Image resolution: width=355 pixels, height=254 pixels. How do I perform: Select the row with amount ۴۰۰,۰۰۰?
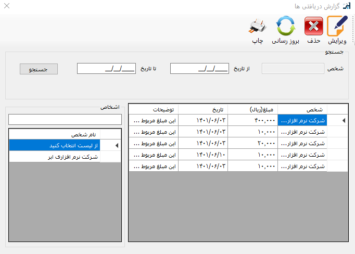click(253, 120)
